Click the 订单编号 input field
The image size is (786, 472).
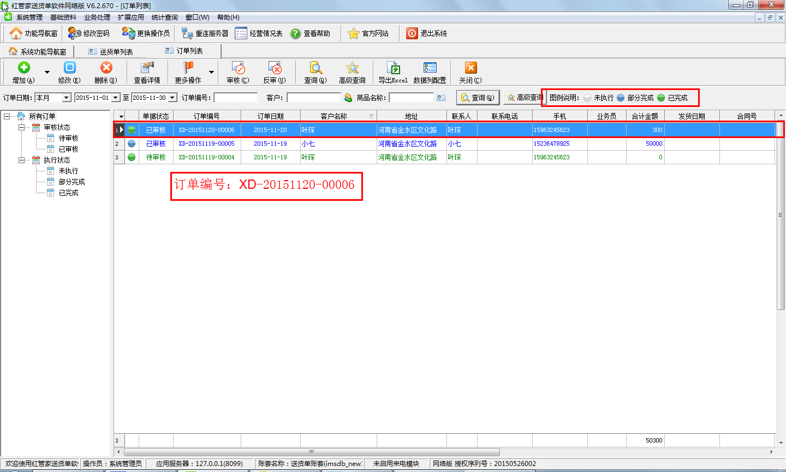[x=235, y=98]
